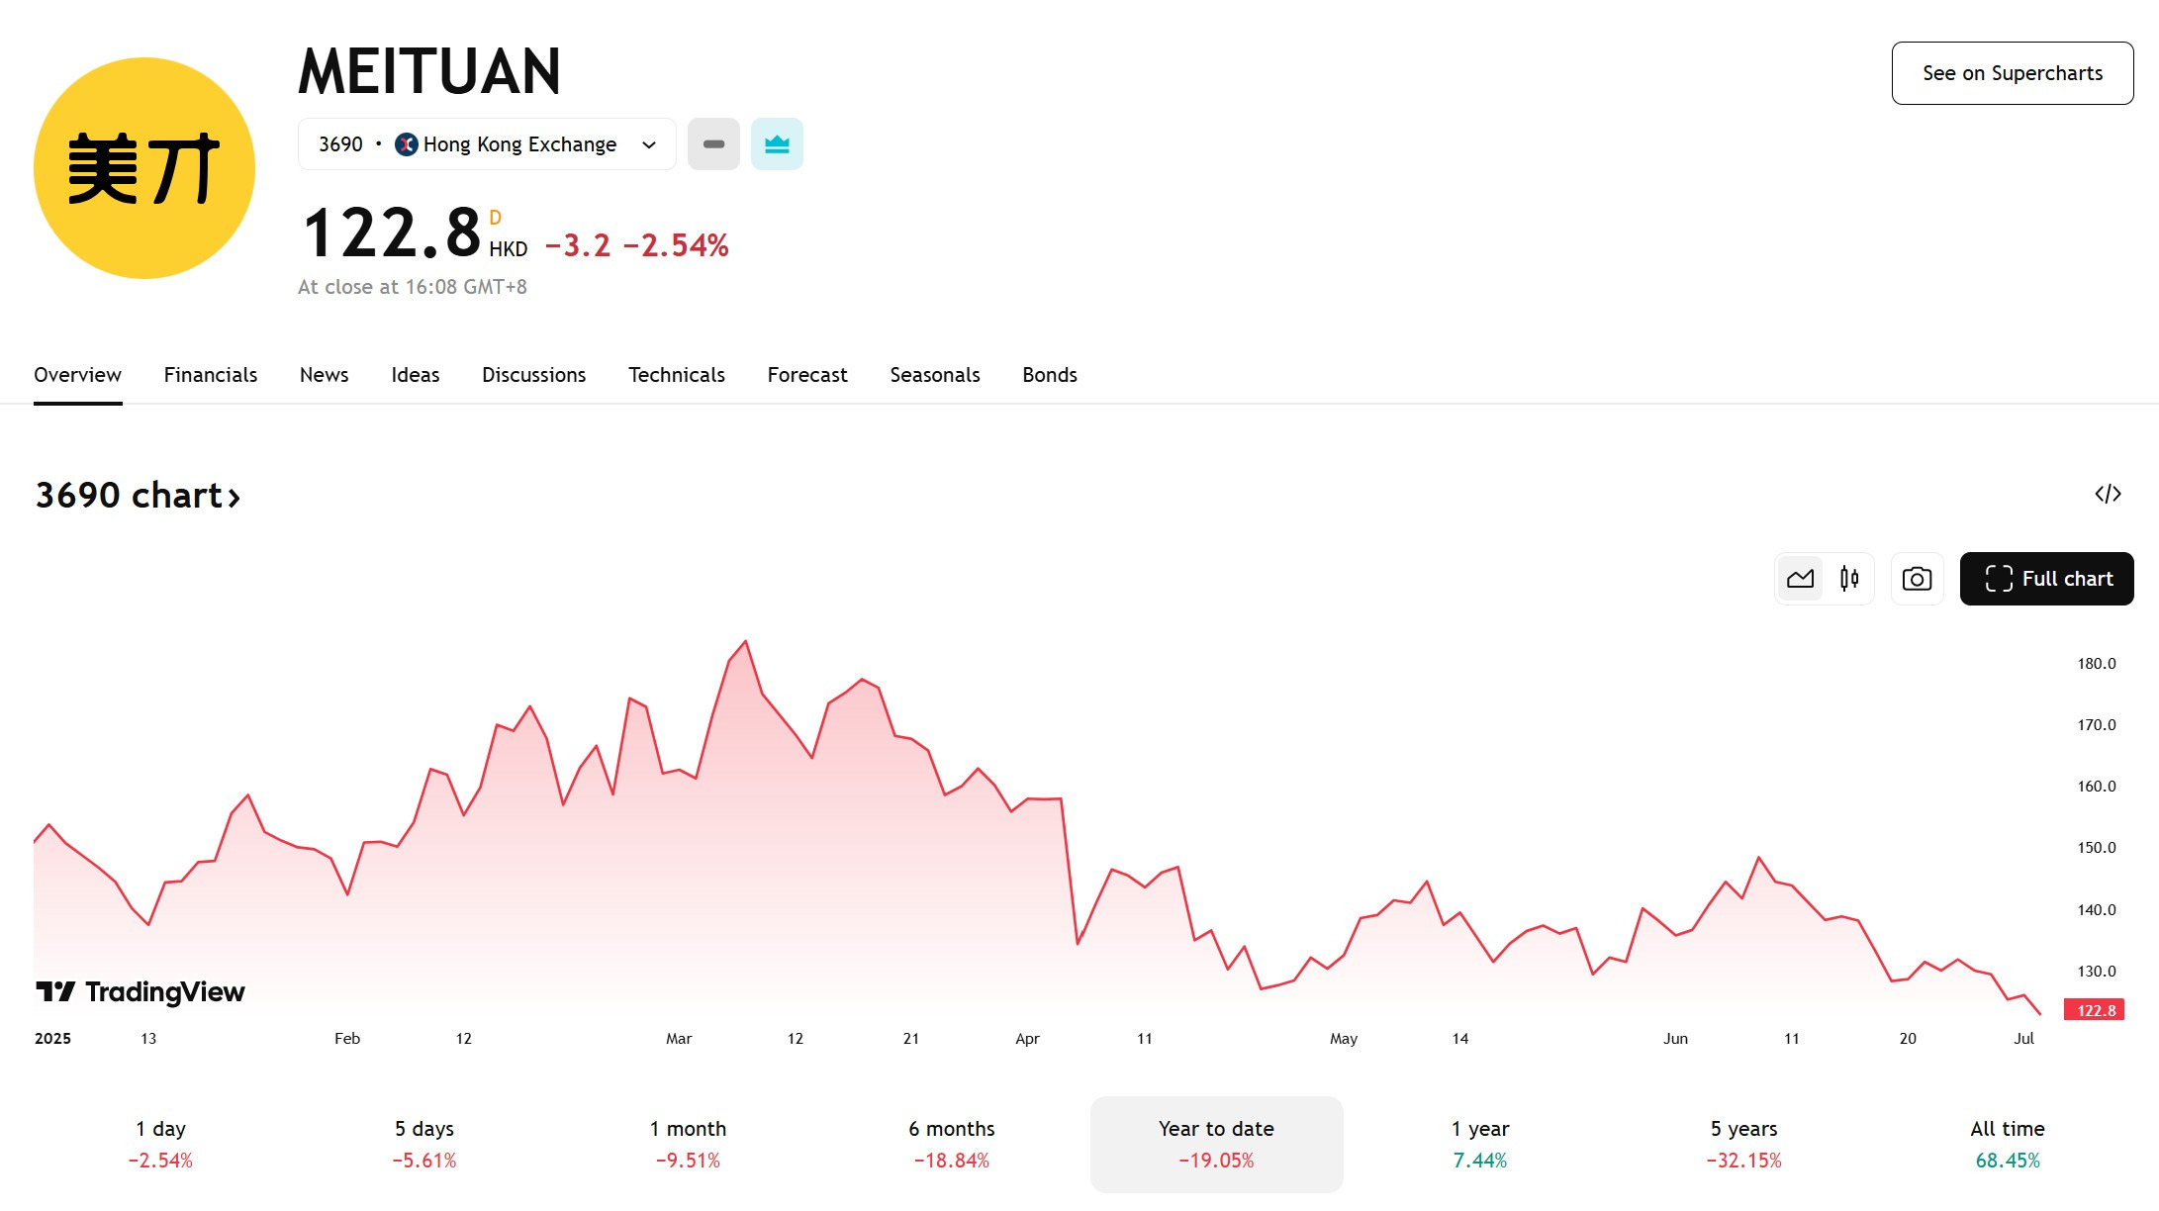Image resolution: width=2159 pixels, height=1211 pixels.
Task: Switch to area chart view
Action: pyautogui.click(x=1800, y=579)
